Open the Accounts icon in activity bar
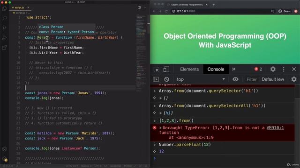This screenshot has height=168, width=300. [x=4, y=149]
